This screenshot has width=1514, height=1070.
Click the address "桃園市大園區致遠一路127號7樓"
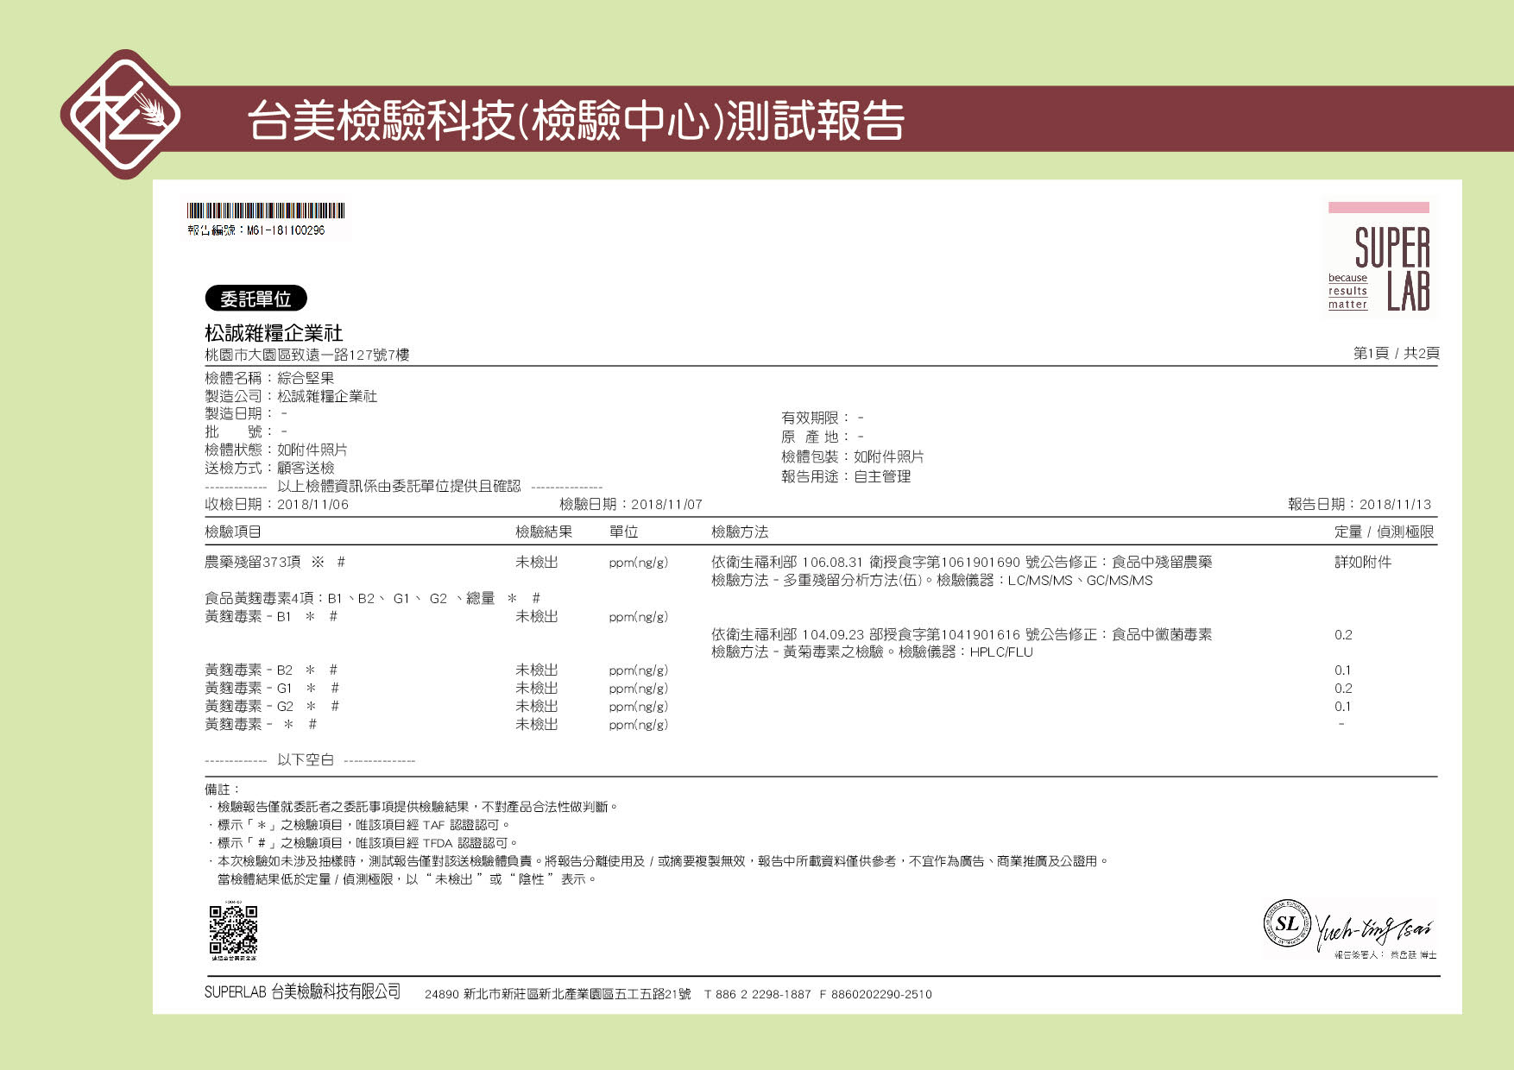(306, 355)
